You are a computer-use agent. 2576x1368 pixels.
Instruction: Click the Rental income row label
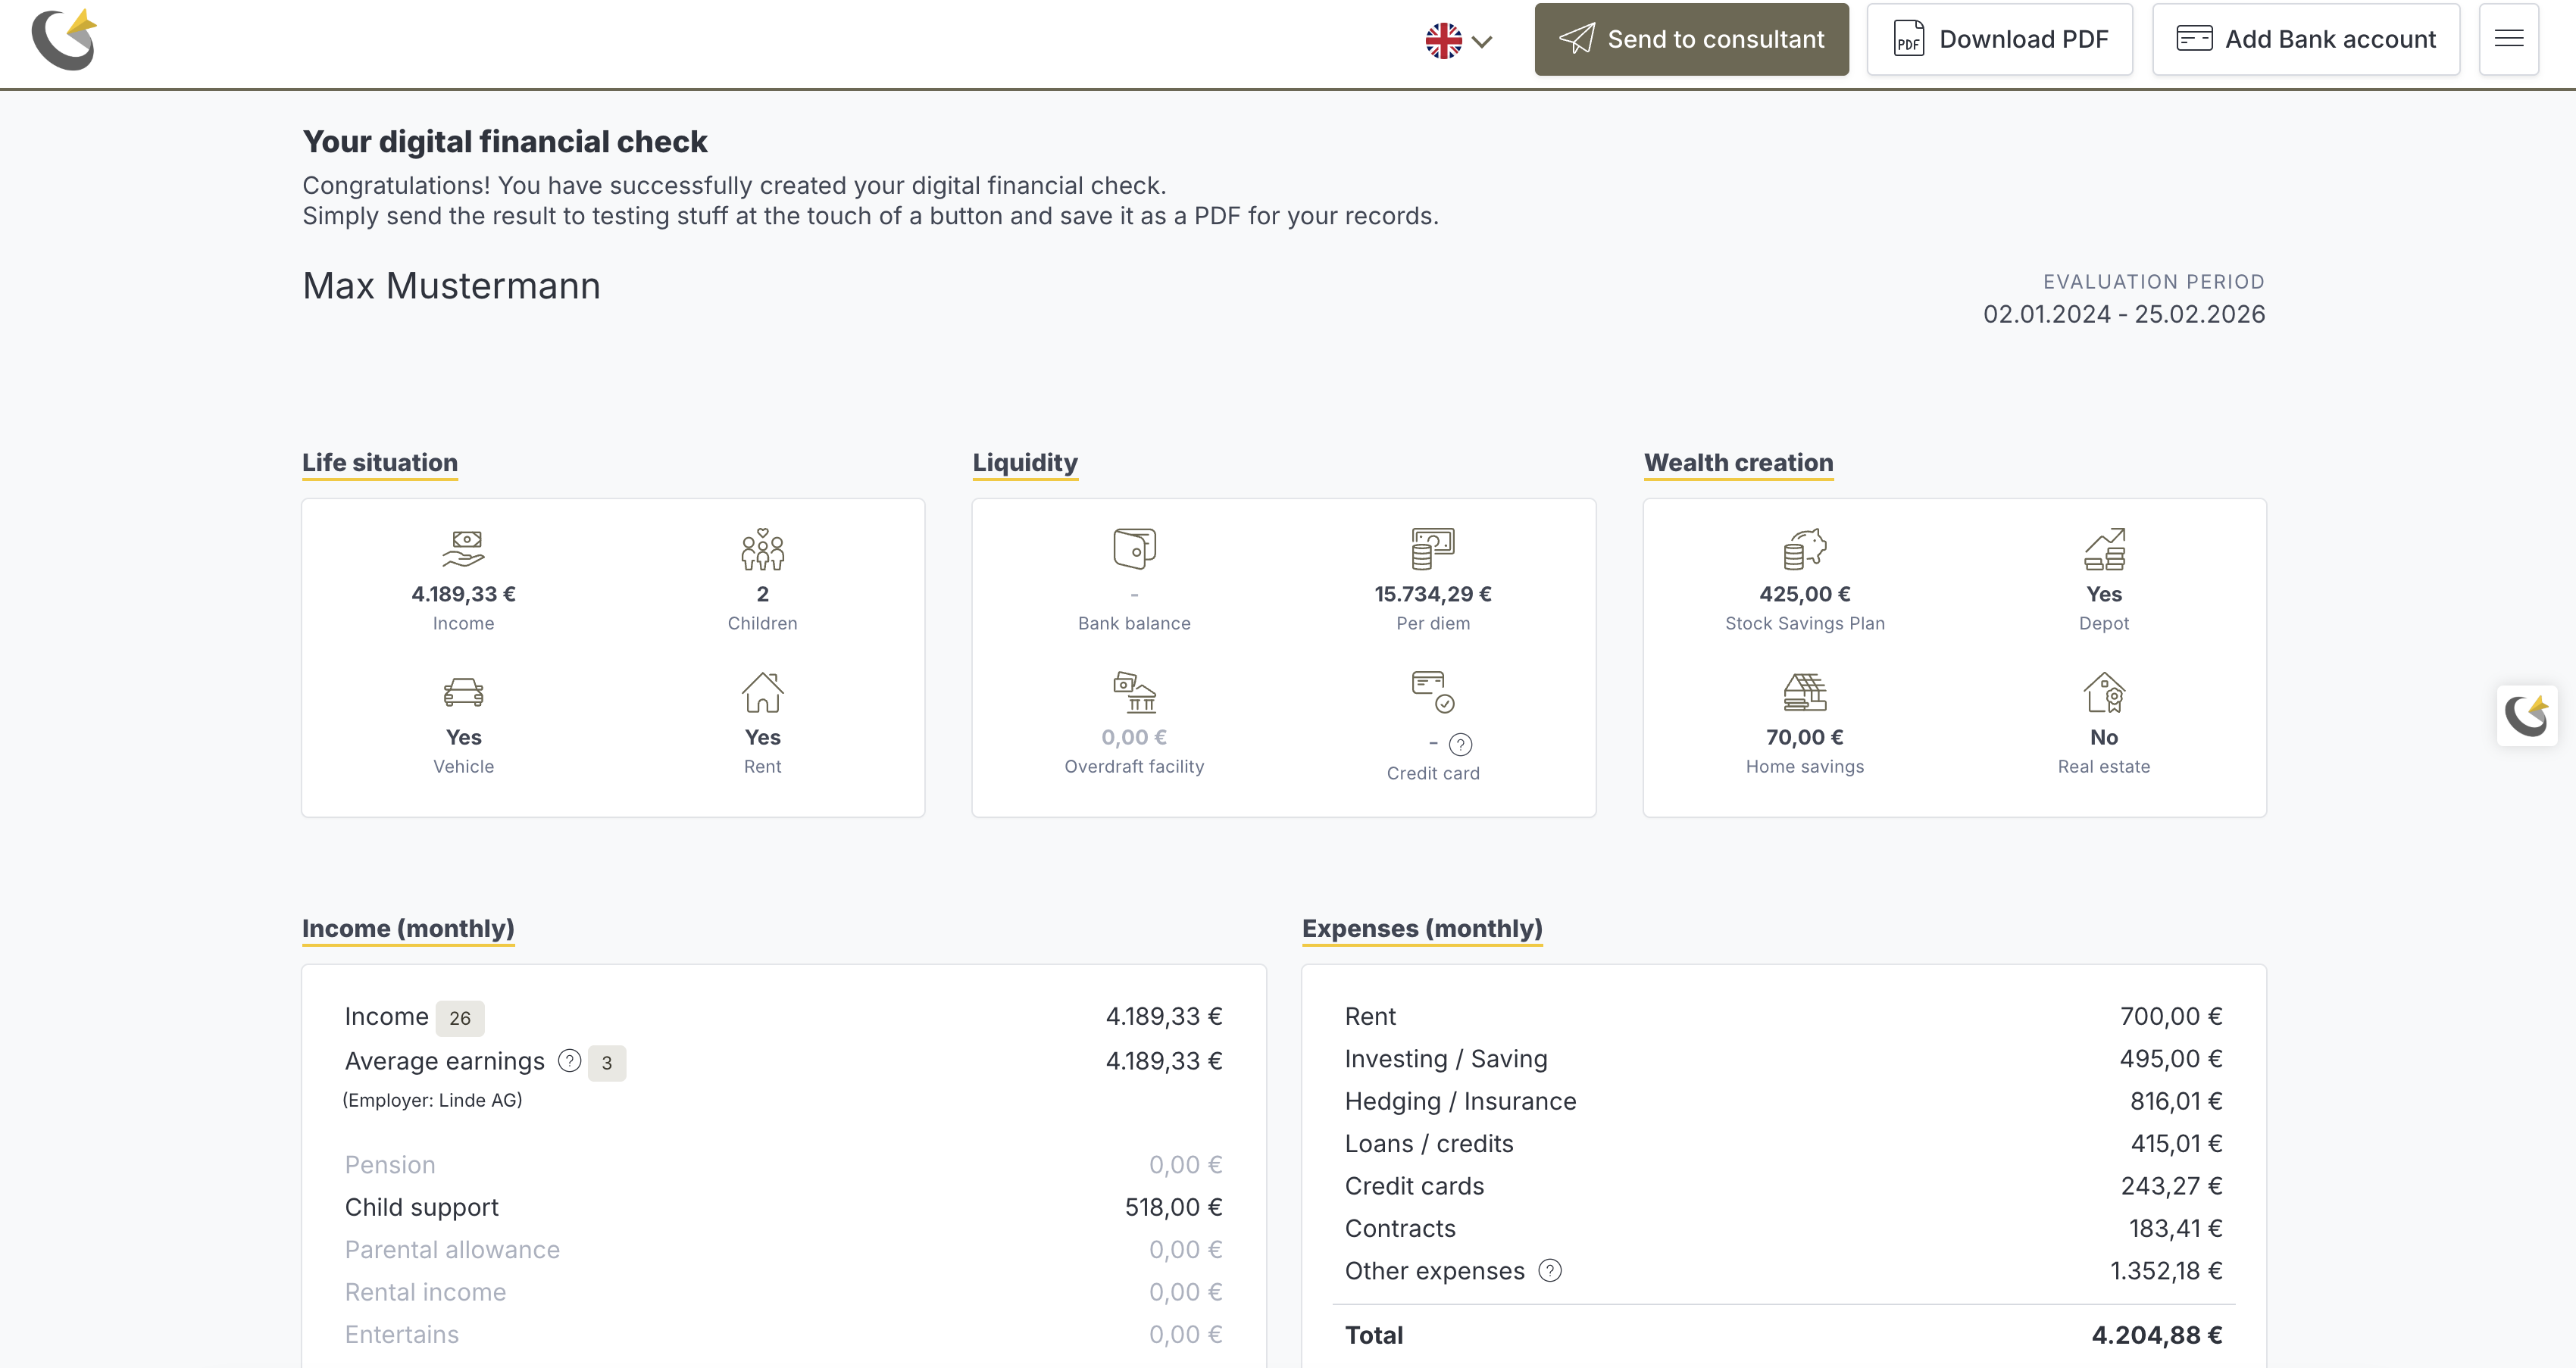pos(425,1292)
